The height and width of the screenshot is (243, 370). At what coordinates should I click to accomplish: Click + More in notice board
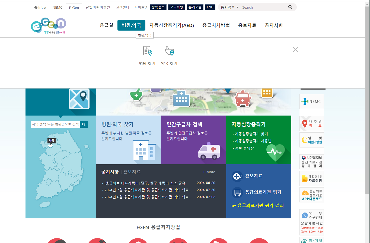click(209, 172)
